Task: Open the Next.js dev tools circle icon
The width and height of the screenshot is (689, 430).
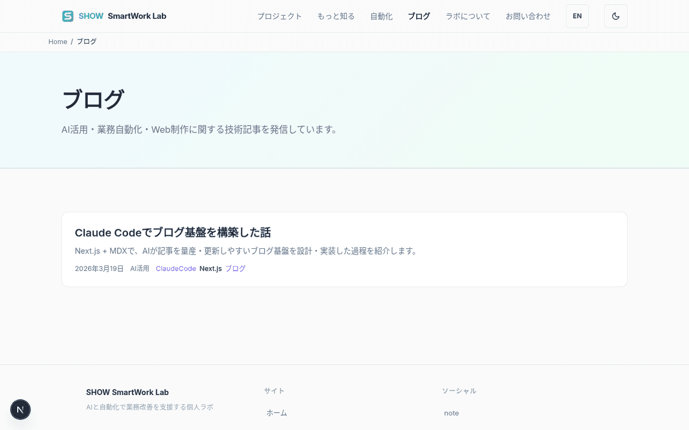Action: tap(21, 409)
